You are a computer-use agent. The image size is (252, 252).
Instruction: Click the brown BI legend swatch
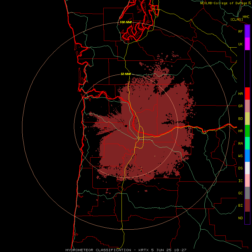click(247, 206)
